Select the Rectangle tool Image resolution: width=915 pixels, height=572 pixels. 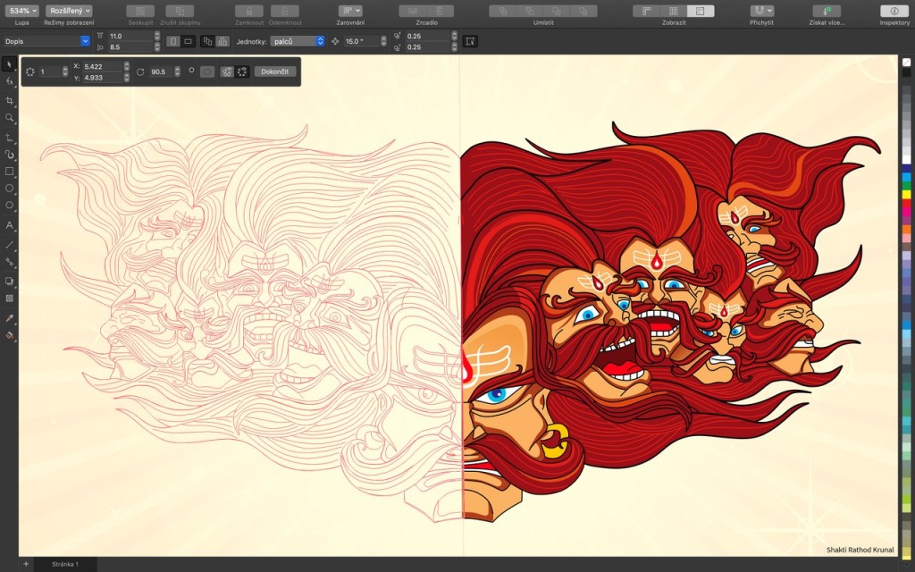pyautogui.click(x=9, y=172)
